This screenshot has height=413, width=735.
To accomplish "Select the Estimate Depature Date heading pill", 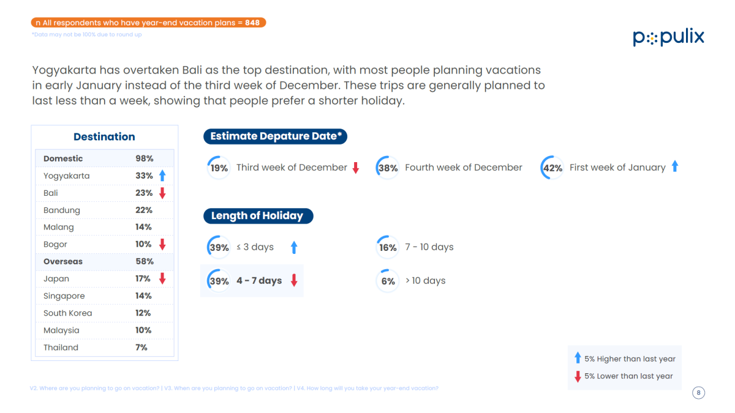I will 275,136.
